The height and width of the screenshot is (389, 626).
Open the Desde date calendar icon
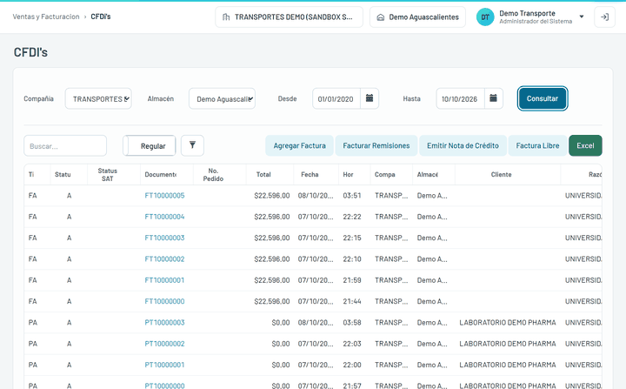pos(370,98)
